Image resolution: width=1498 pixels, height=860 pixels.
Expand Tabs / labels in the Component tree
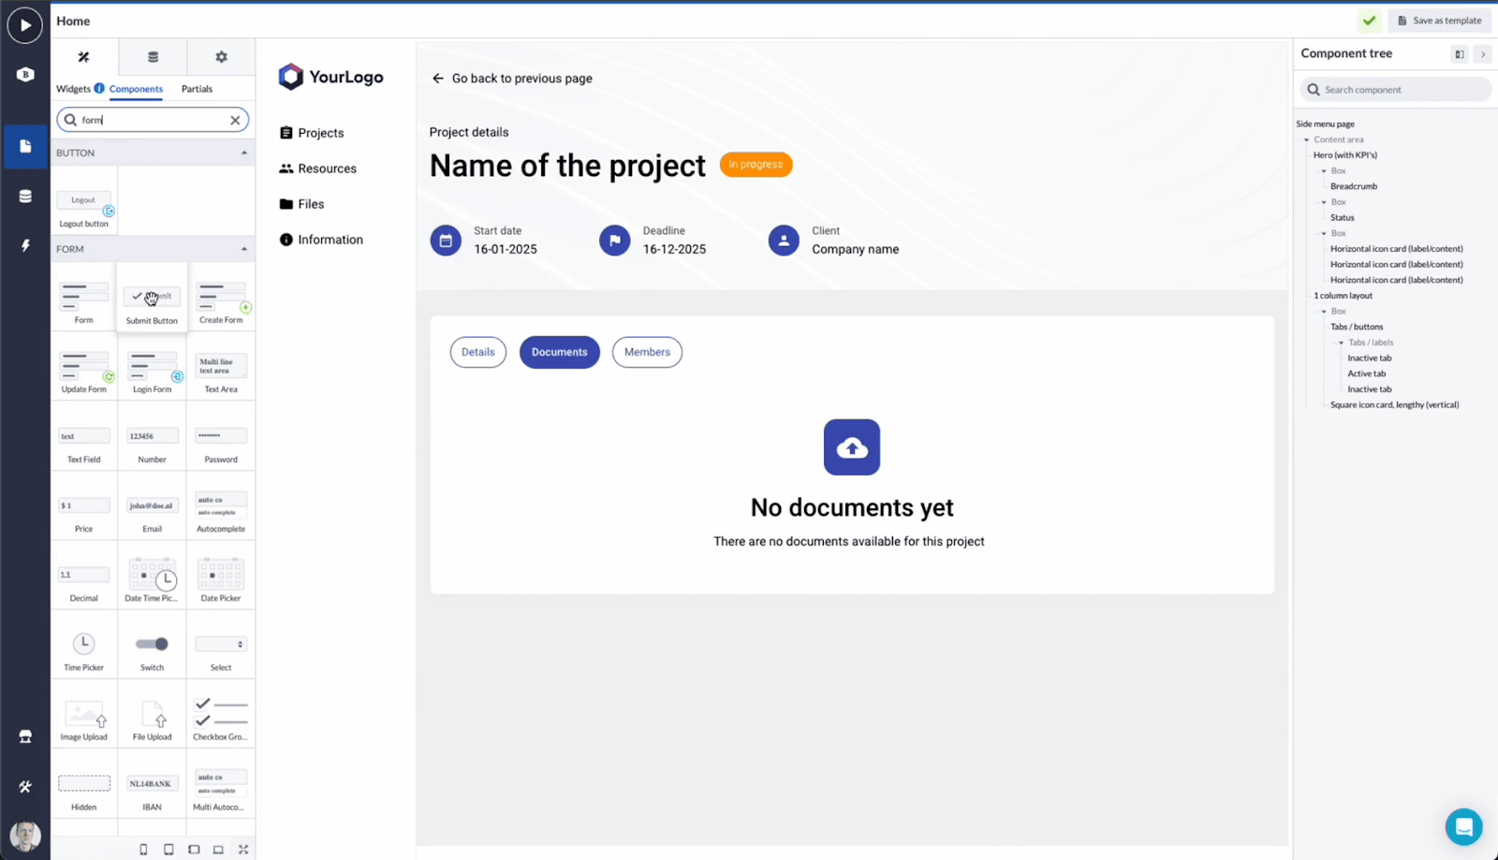[x=1341, y=343]
